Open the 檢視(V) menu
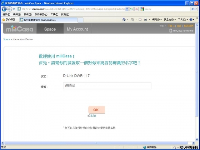Viewport: 200px width, 150px height. (28, 14)
